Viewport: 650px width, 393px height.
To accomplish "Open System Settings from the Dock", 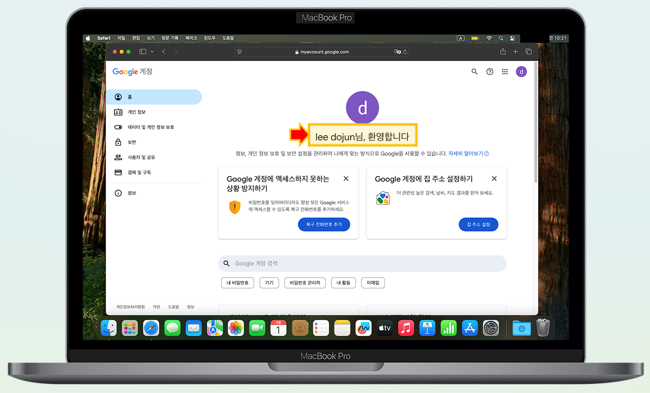I will coord(491,328).
